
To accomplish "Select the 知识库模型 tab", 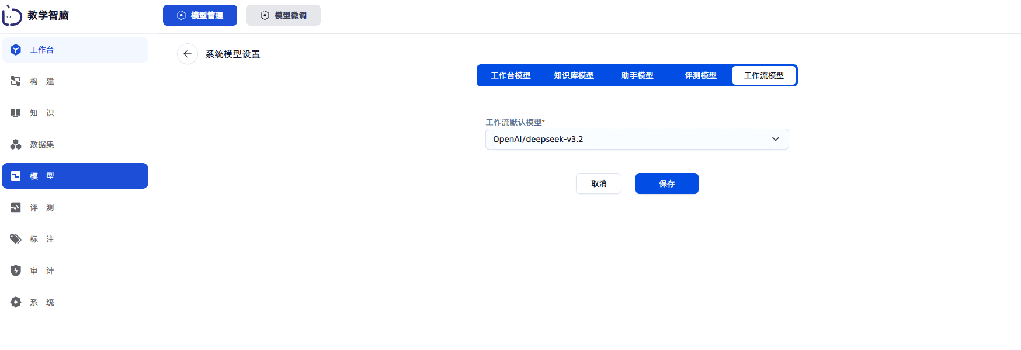I will [574, 75].
